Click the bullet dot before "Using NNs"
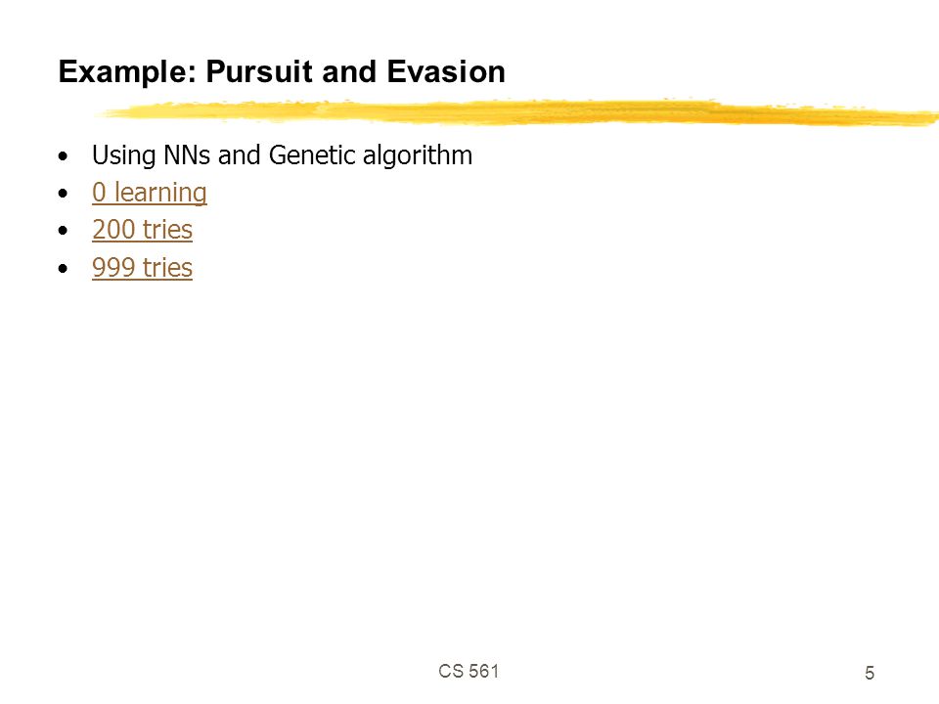The image size is (939, 704). tap(64, 156)
